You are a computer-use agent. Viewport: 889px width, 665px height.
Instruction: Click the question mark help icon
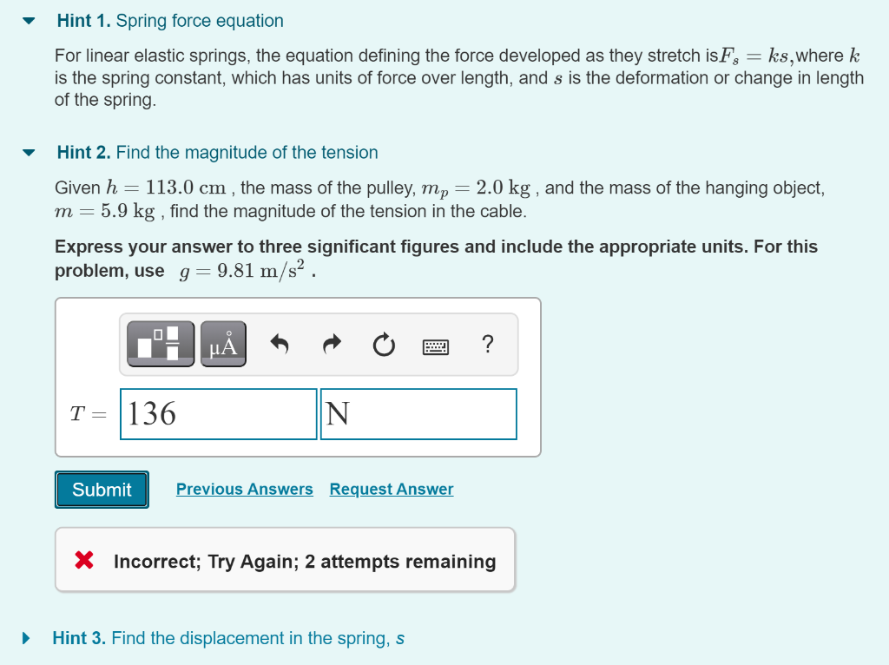487,345
